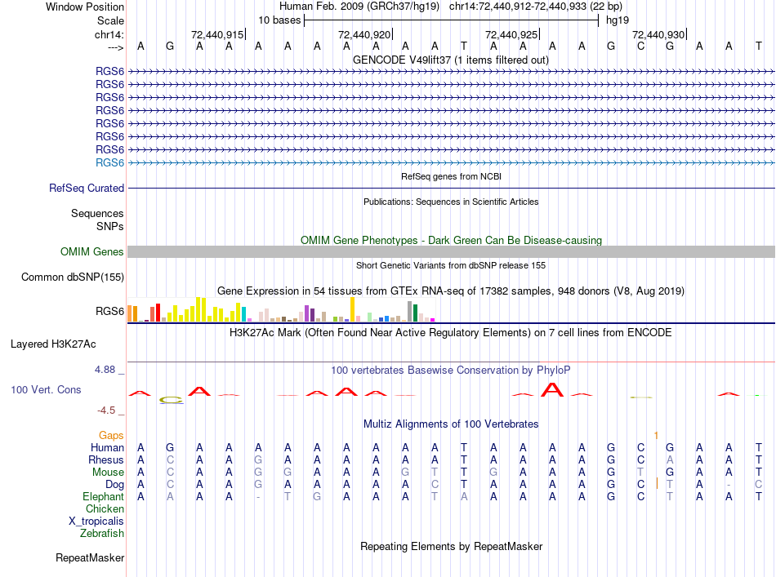Click the SNPs track label
Image resolution: width=776 pixels, height=577 pixels.
pyautogui.click(x=110, y=226)
